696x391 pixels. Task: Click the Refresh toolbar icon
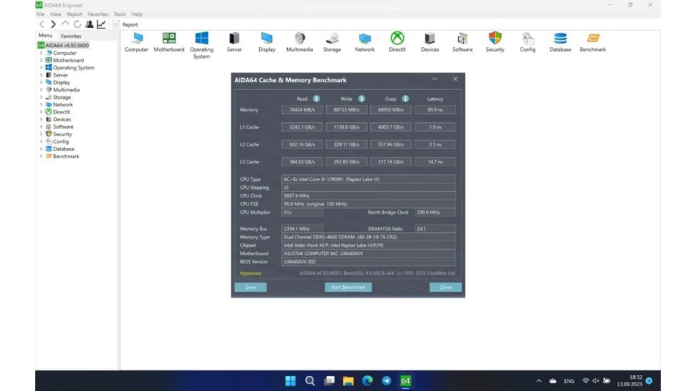77,24
